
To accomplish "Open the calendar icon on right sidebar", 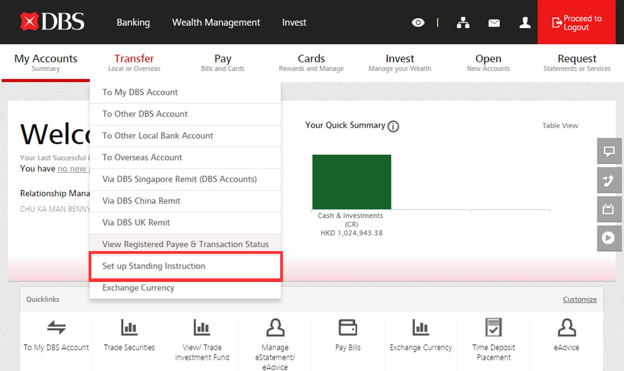I will coord(609,209).
